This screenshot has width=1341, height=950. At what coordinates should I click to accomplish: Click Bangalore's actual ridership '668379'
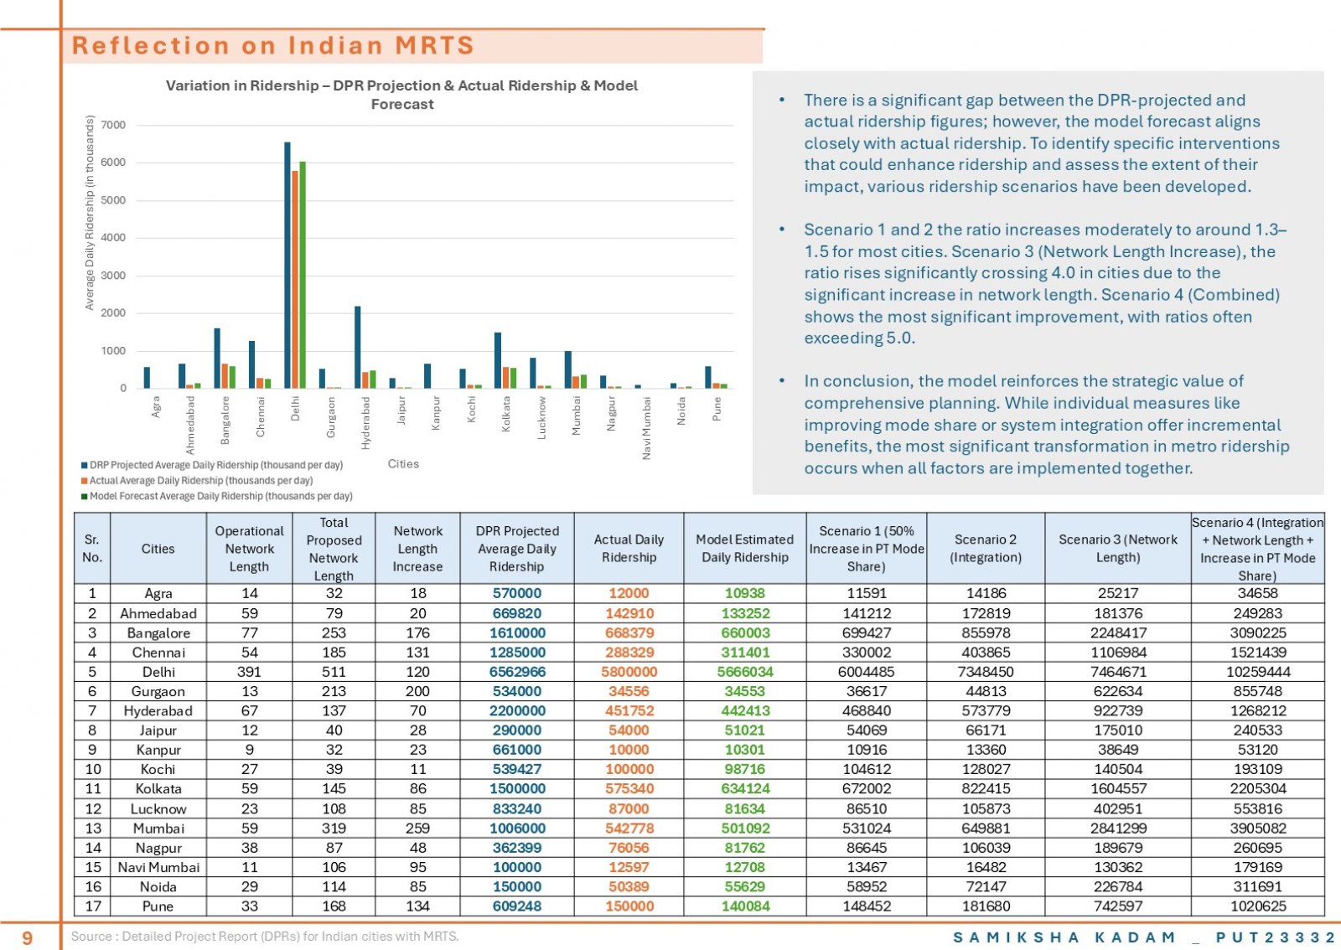629,632
